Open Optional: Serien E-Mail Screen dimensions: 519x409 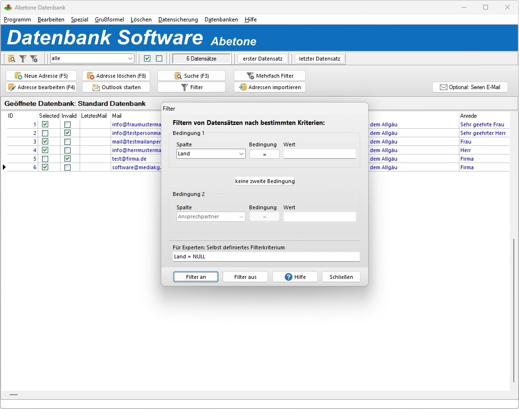(470, 87)
